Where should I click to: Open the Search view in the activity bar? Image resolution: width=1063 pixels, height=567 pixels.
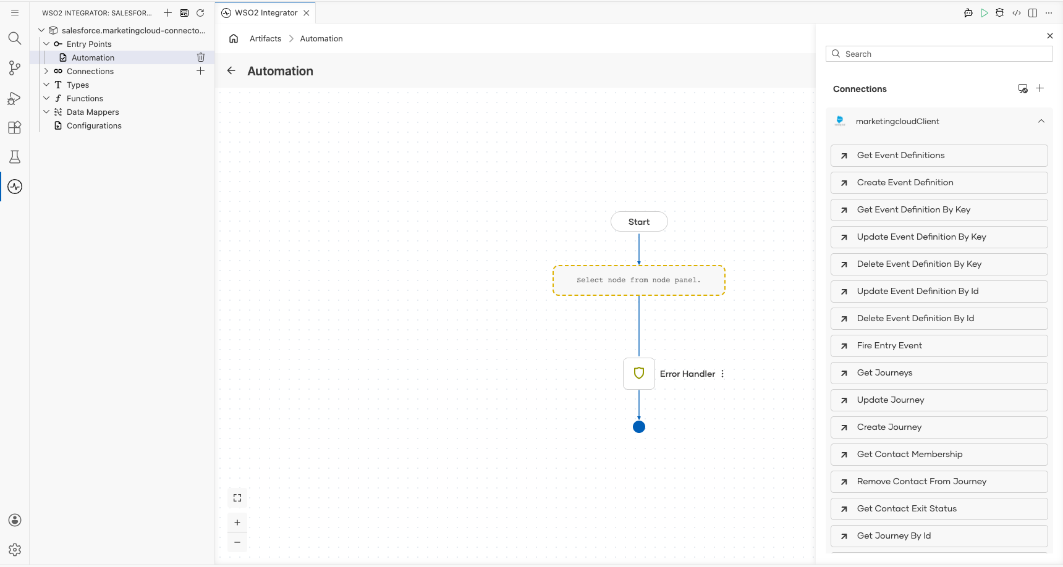point(15,38)
